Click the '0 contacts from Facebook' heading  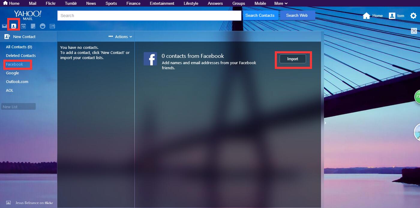point(193,56)
